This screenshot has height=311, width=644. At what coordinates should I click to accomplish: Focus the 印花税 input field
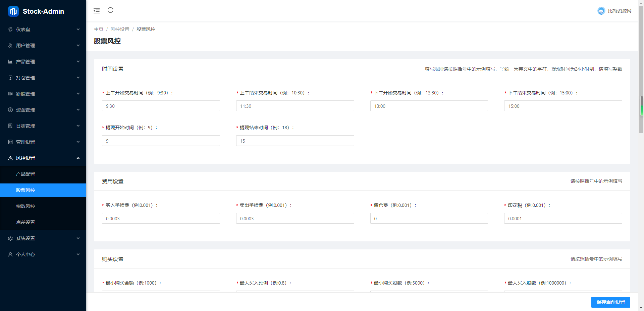click(563, 219)
